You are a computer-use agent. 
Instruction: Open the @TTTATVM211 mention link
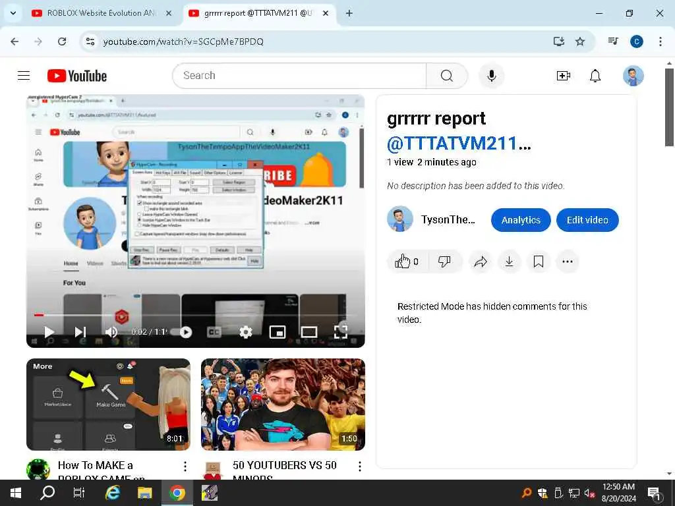(x=452, y=143)
